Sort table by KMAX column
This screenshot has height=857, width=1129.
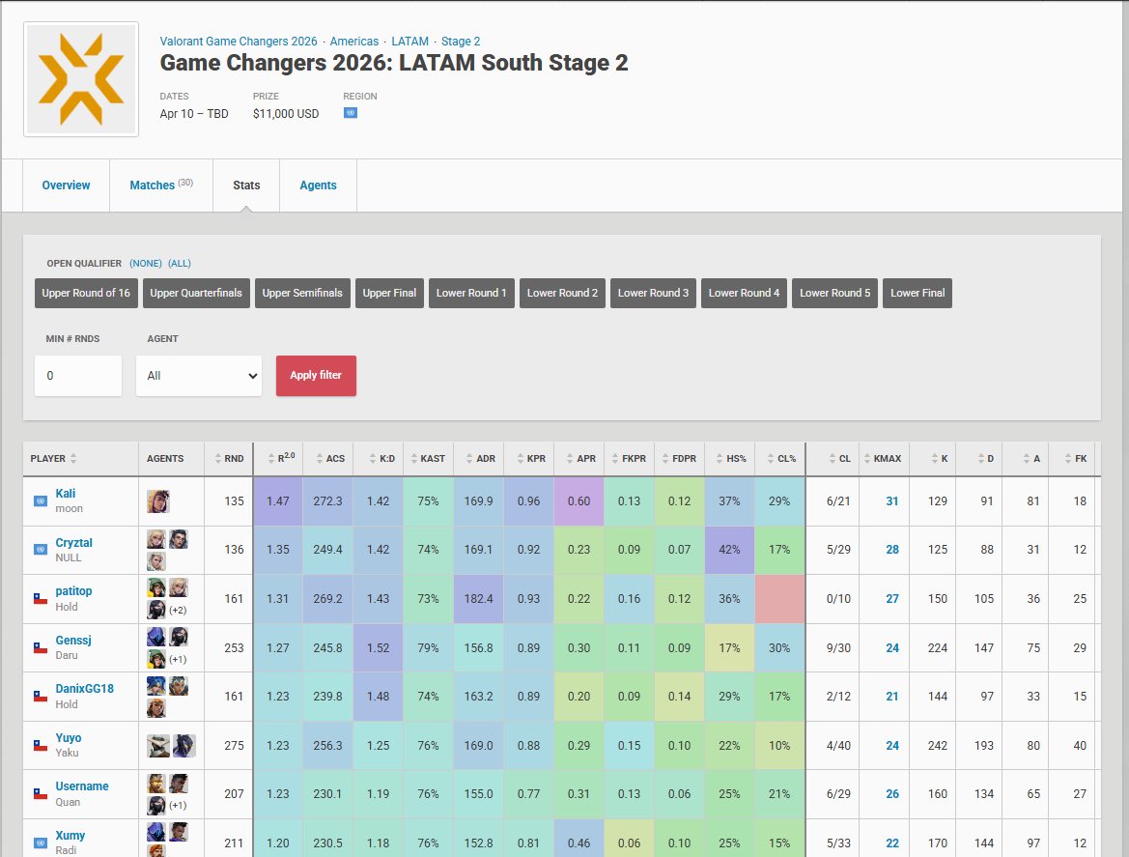click(883, 459)
